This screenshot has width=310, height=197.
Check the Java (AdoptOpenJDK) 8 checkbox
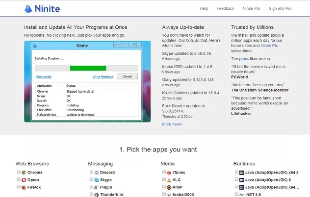tap(236, 179)
